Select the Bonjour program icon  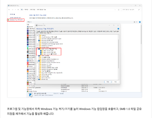point(28,66)
